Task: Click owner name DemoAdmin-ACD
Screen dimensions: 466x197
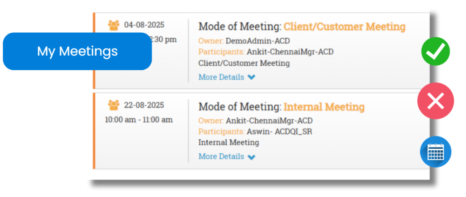Action: (258, 40)
